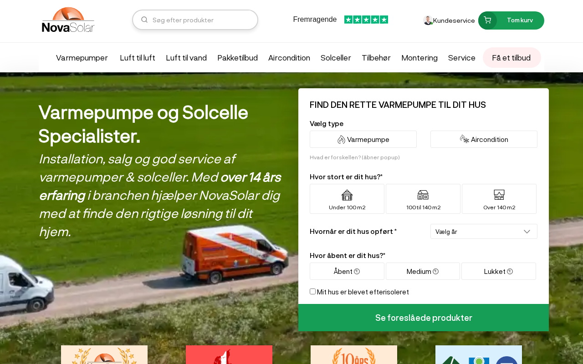Select the Over 140 m2 house icon
This screenshot has width=583, height=364.
coord(499,195)
